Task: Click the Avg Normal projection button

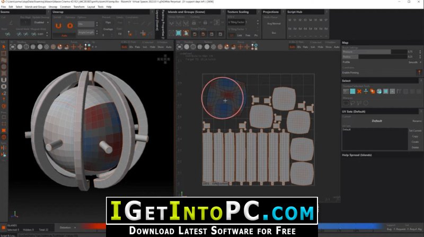Action: pyautogui.click(x=273, y=24)
